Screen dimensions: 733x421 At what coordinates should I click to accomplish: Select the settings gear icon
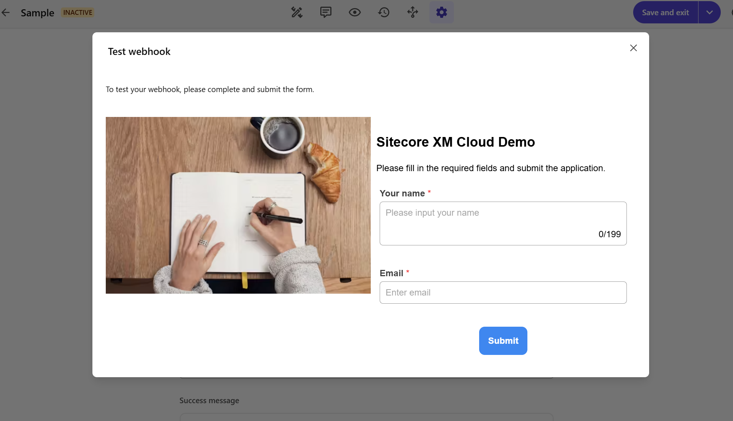[442, 13]
